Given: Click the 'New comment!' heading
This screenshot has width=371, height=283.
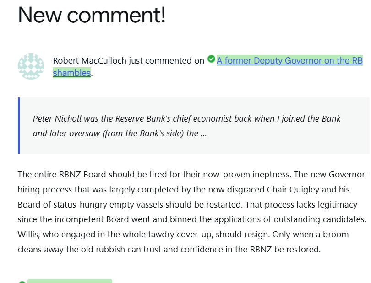Looking at the screenshot, I should pyautogui.click(x=92, y=16).
